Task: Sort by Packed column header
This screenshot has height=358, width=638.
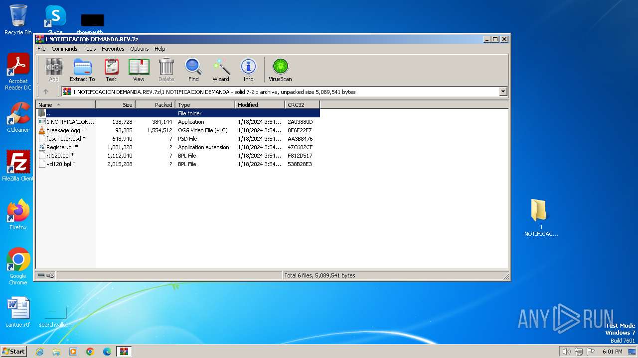Action: pyautogui.click(x=155, y=105)
